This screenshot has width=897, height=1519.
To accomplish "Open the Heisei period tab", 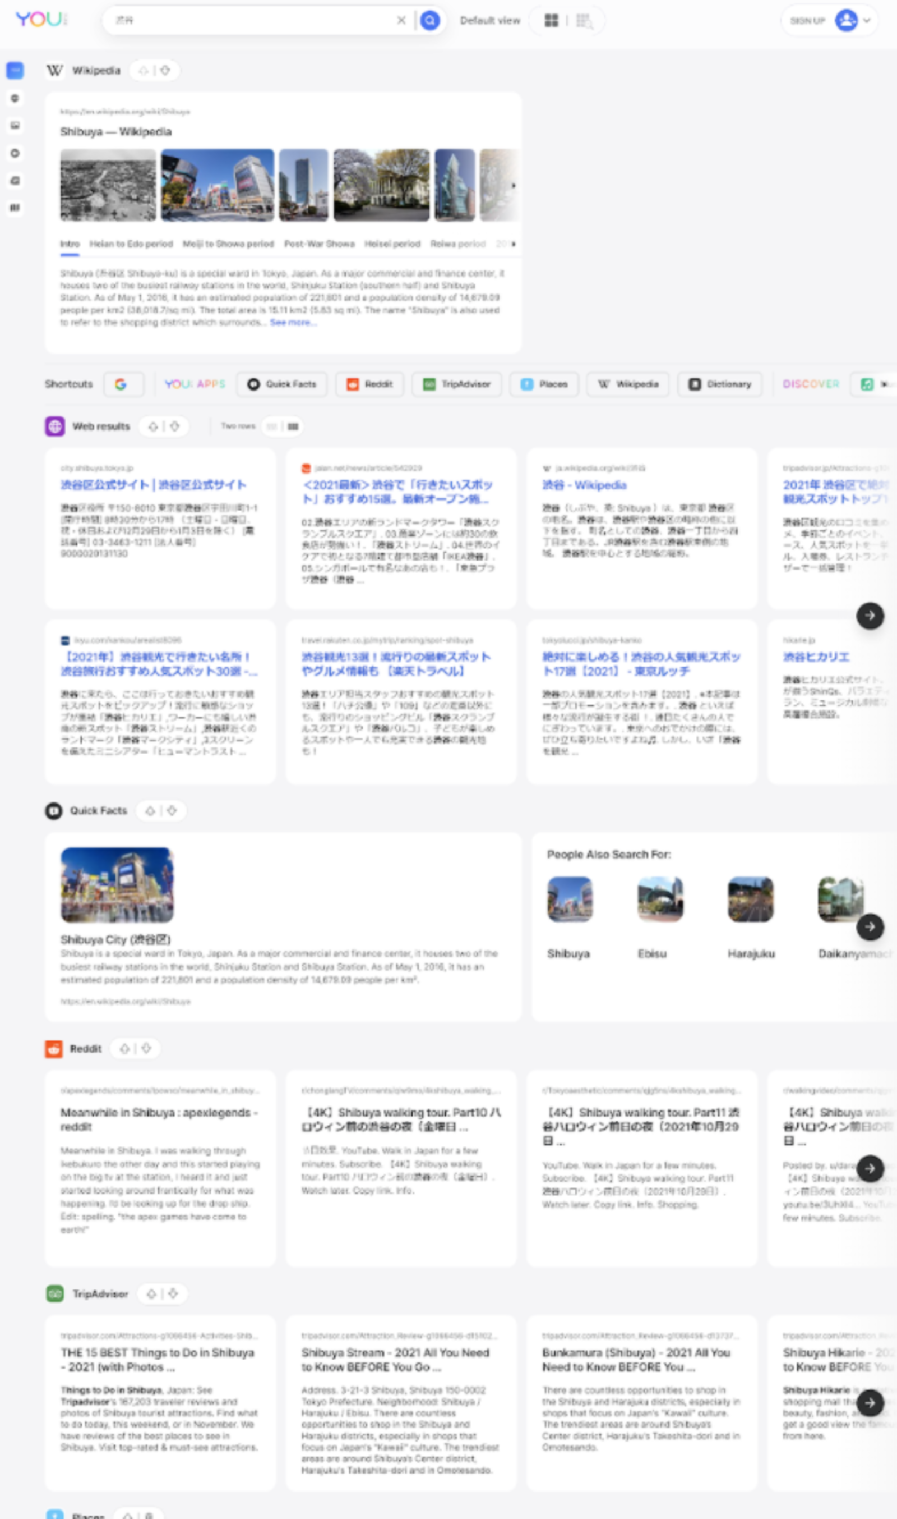I will [392, 244].
